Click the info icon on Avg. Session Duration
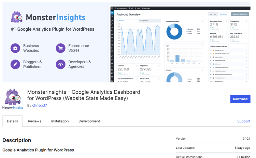Screen dimensions: 256x158 [x=137, y=79]
